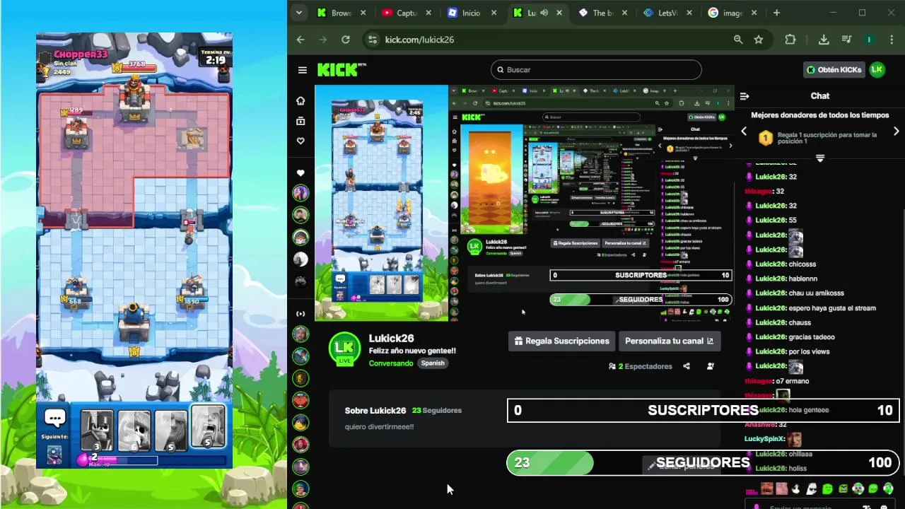Go back in browser history
This screenshot has height=509, width=905.
pyautogui.click(x=300, y=40)
